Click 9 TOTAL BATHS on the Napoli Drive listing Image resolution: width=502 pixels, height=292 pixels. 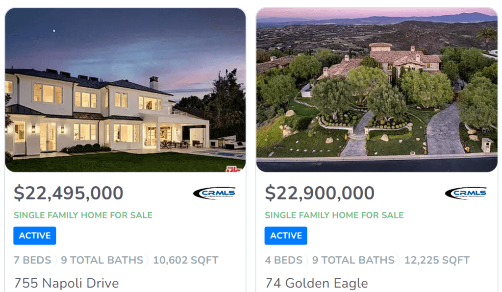tap(102, 260)
